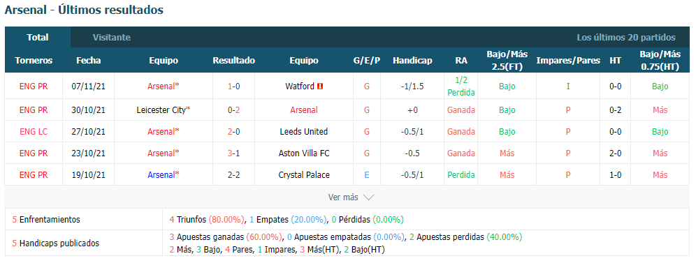This screenshot has width=696, height=263.
Task: Open the Watford team link
Action: pyautogui.click(x=300, y=87)
